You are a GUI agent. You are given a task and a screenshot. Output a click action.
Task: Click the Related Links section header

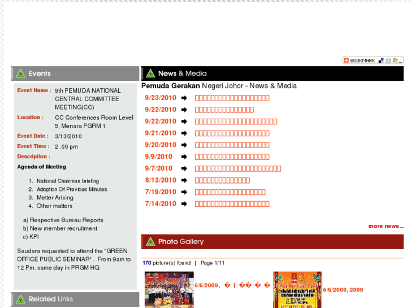[75, 299]
